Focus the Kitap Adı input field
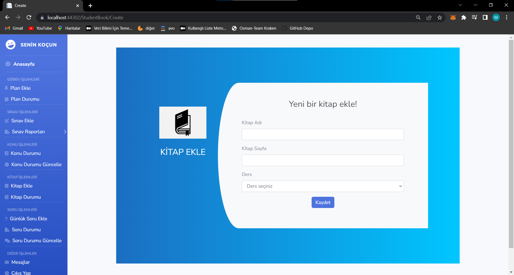Viewport: 514px width, 275px height. click(323, 135)
